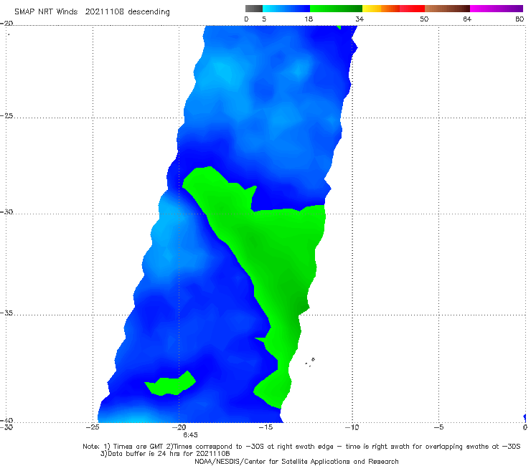Viewport: 531px width, 466px height.
Task: Pick the brown 50-64 colorbar segment
Action: [447, 9]
